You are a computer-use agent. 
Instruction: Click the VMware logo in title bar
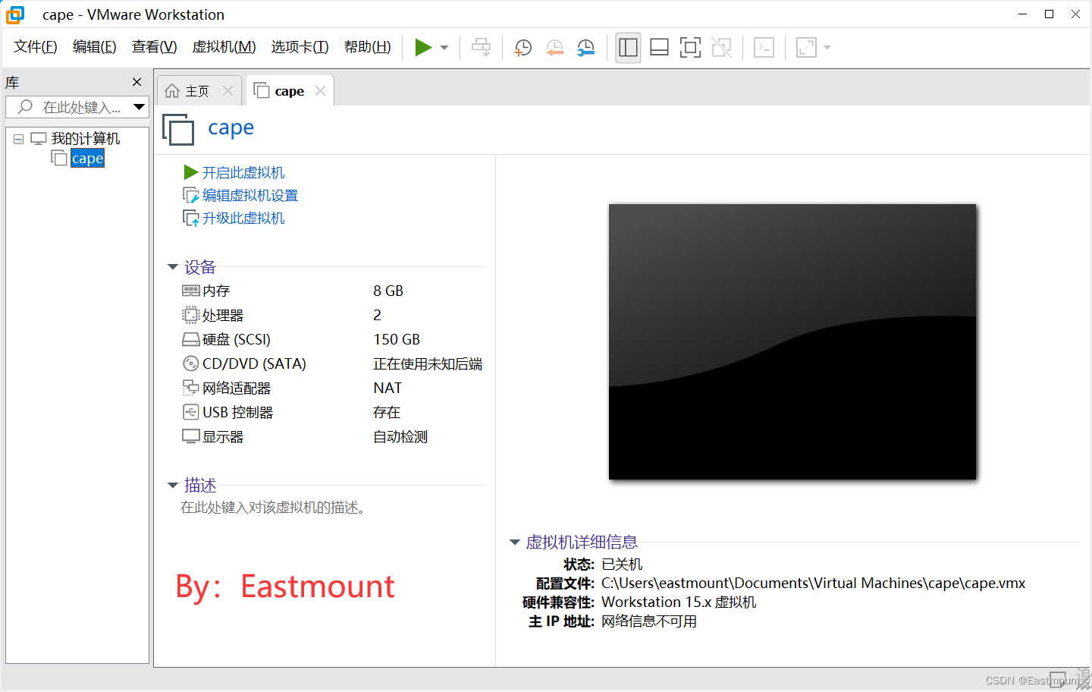pos(15,14)
